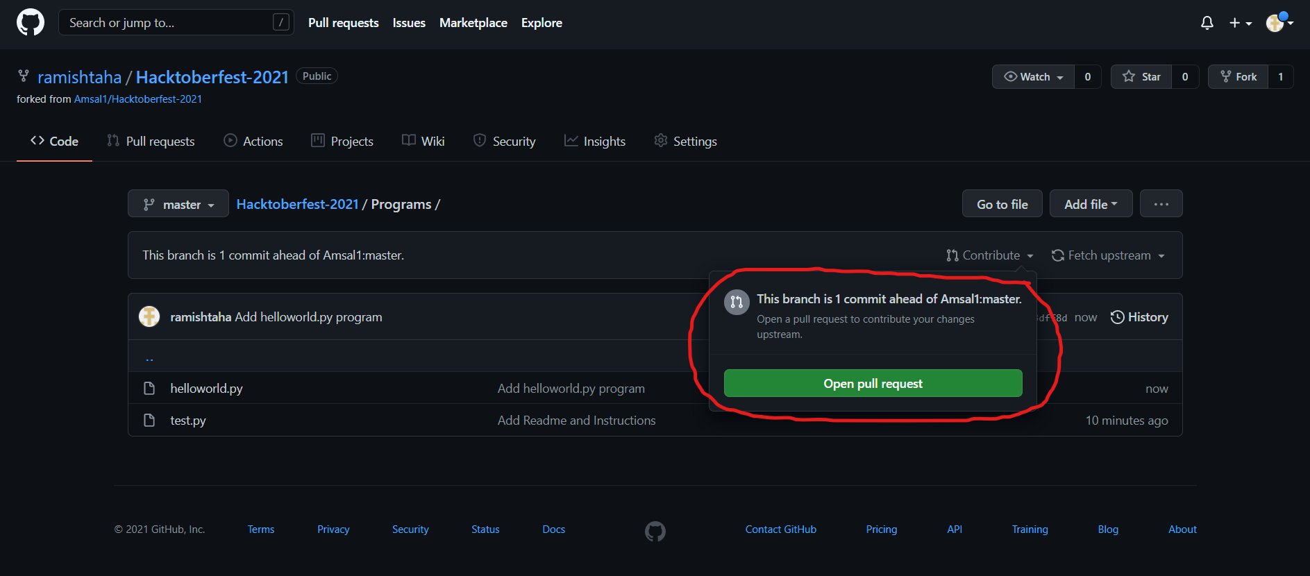Switch to the Pull requests tab

pyautogui.click(x=151, y=141)
